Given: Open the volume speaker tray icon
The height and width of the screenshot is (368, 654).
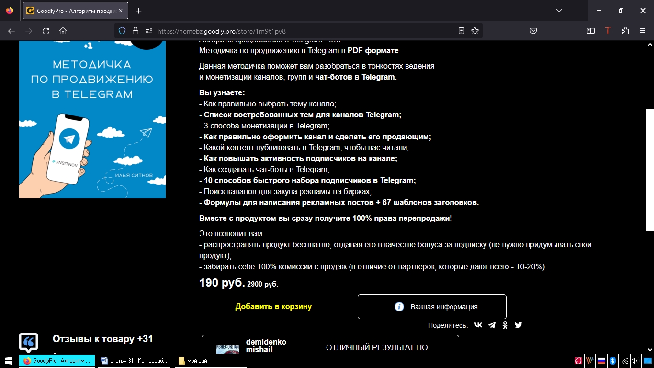Looking at the screenshot, I should 634,361.
